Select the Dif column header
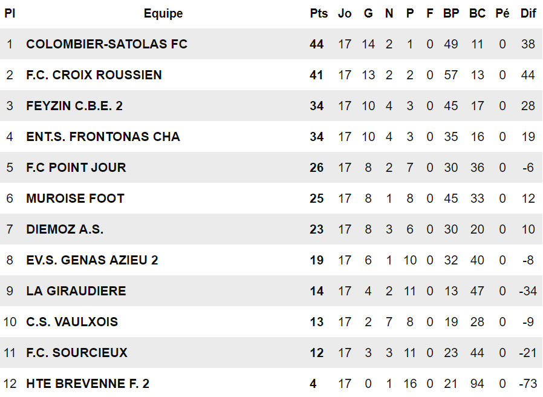The image size is (543, 397). 528,13
